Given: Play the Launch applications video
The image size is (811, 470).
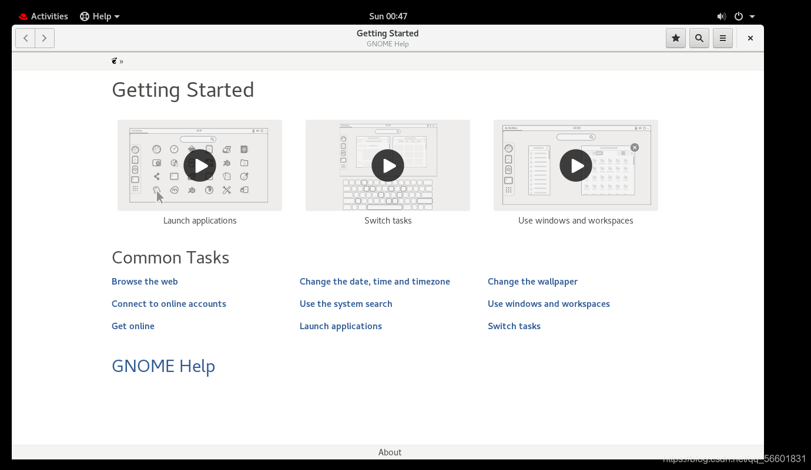Looking at the screenshot, I should (200, 165).
